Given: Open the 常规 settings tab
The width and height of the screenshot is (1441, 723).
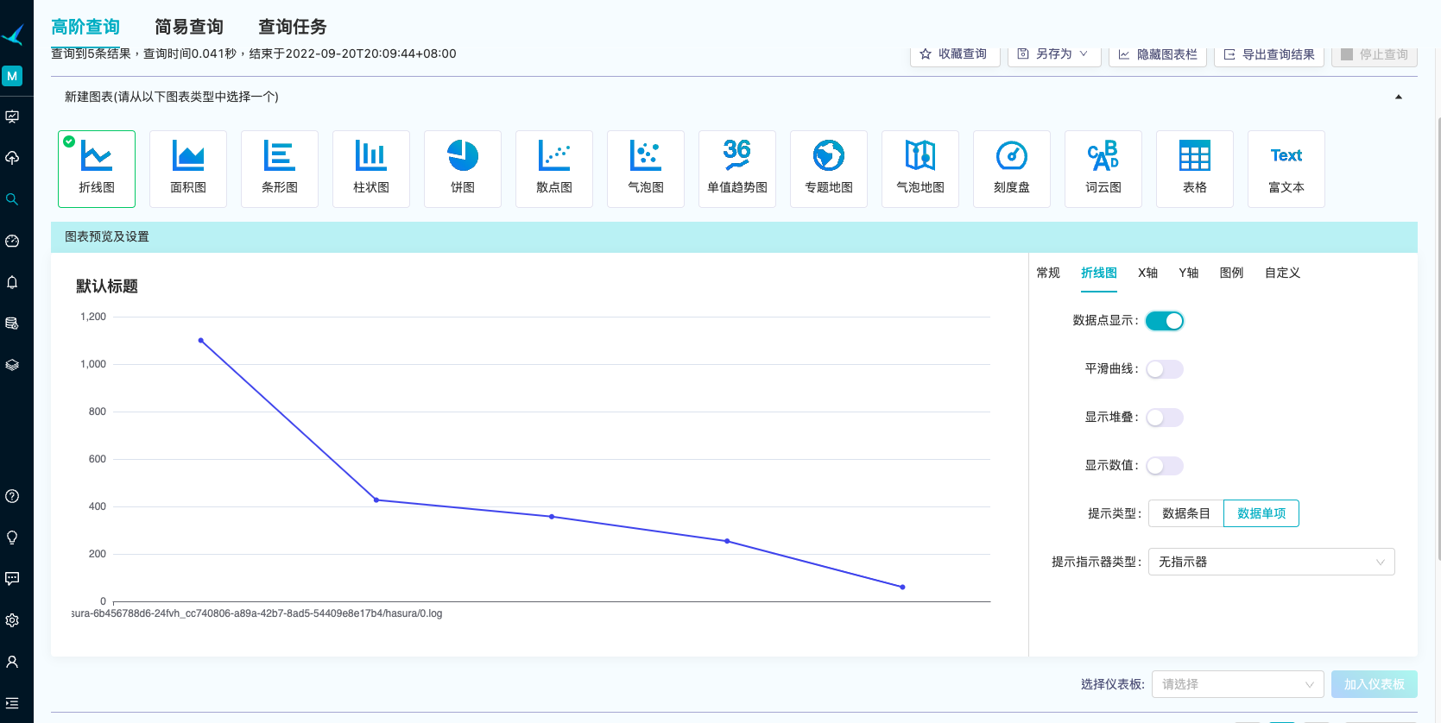Looking at the screenshot, I should point(1048,273).
